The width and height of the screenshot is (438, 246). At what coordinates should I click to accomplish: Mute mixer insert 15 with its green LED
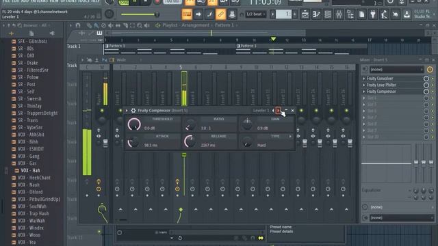point(331,111)
